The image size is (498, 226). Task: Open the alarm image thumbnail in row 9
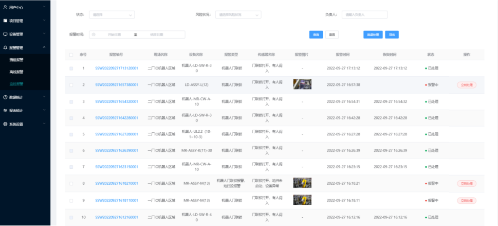click(x=302, y=200)
